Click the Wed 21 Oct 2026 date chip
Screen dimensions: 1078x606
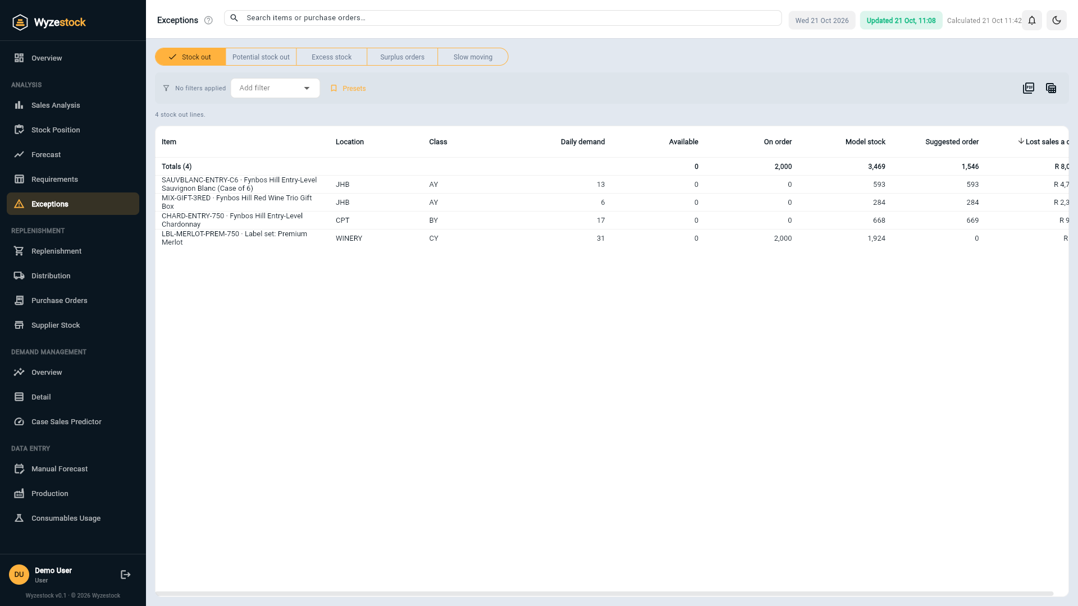click(x=822, y=20)
